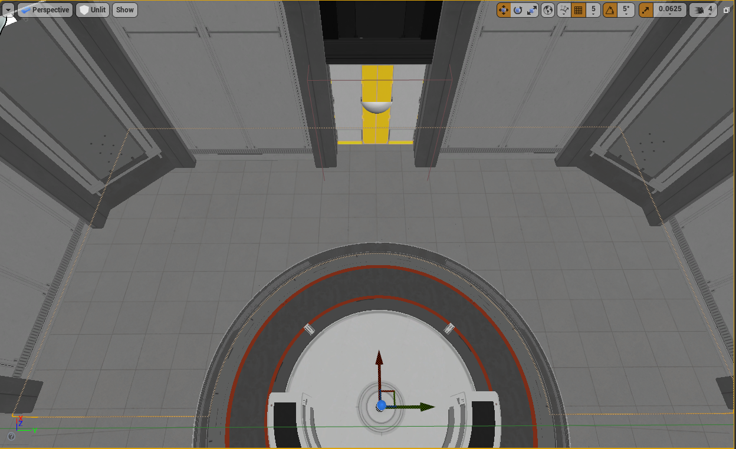Click the help question mark icon
The width and height of the screenshot is (736, 449).
coord(11,437)
